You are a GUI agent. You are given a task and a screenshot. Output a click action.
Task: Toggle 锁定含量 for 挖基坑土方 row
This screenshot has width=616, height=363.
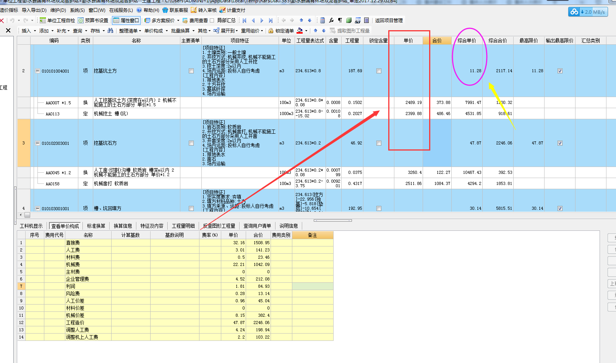(379, 71)
